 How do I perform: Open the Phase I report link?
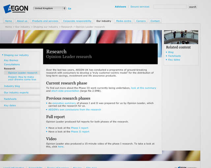pyautogui.click(x=80, y=128)
